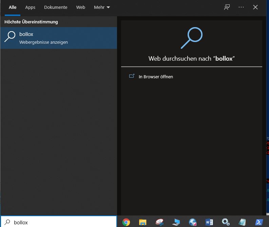Open the three-dots options menu
269x227 pixels.
click(241, 7)
